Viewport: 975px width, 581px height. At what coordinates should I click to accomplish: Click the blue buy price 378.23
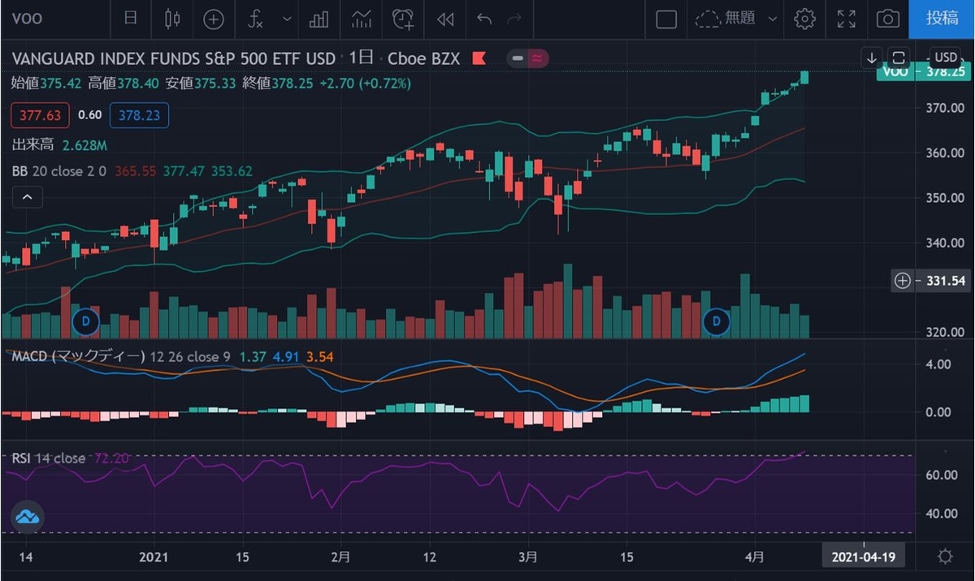point(138,115)
